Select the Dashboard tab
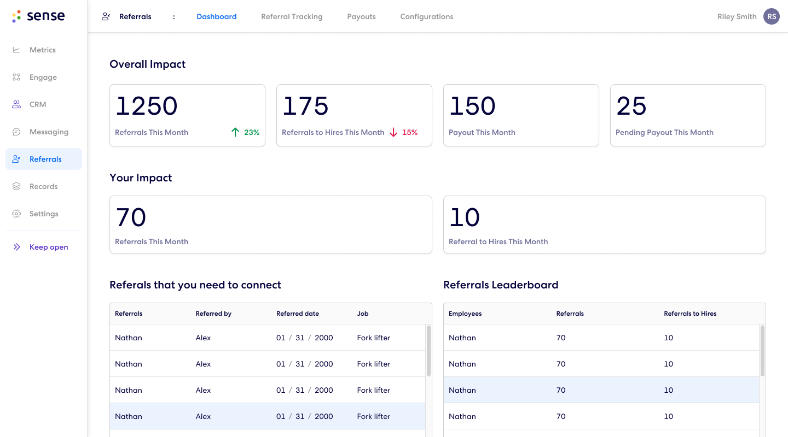 [217, 16]
